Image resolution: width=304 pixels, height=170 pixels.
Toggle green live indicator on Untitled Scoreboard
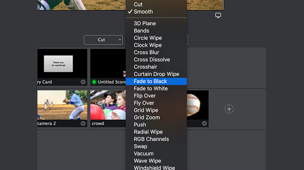[x=94, y=82]
